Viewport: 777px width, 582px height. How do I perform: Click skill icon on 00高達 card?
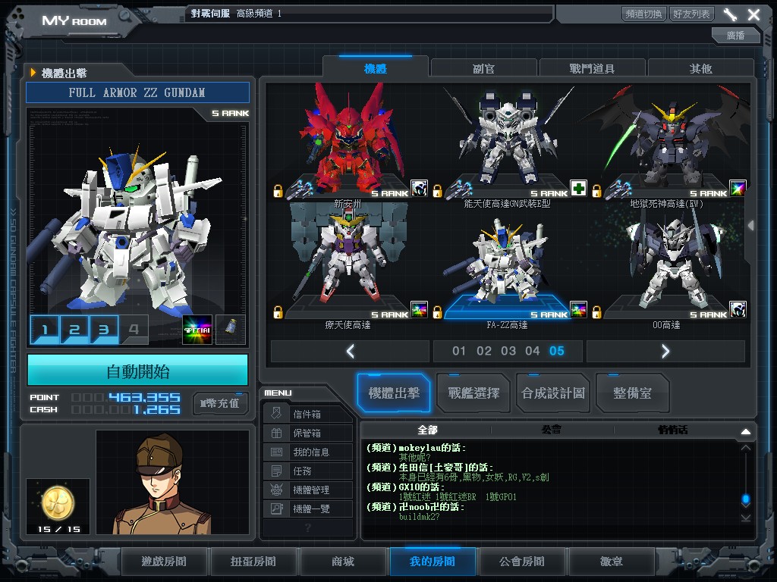tap(738, 309)
